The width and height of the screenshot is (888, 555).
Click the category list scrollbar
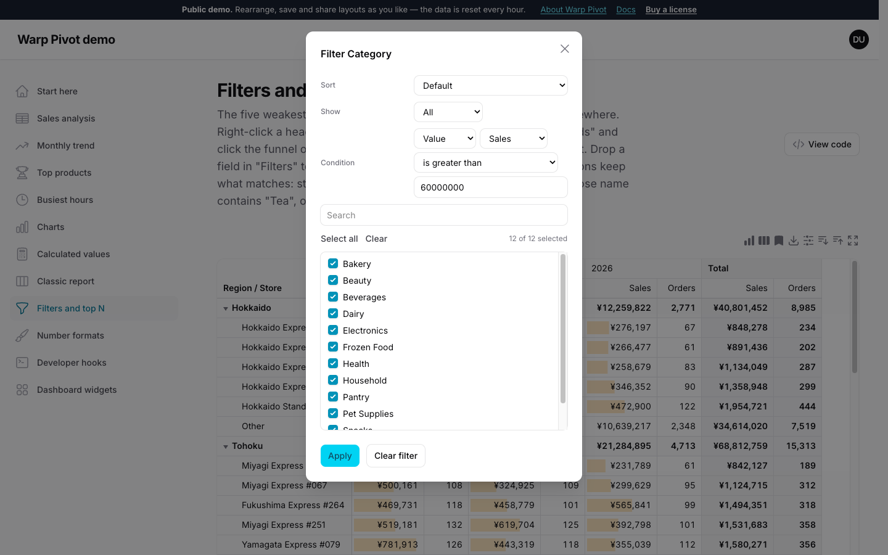tap(562, 329)
